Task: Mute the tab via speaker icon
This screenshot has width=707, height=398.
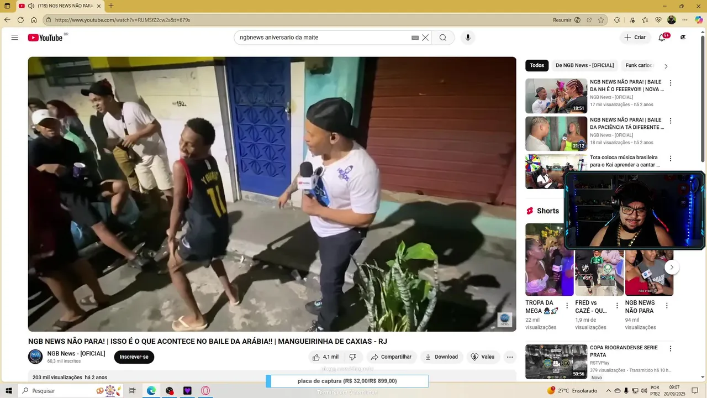Action: (x=31, y=6)
